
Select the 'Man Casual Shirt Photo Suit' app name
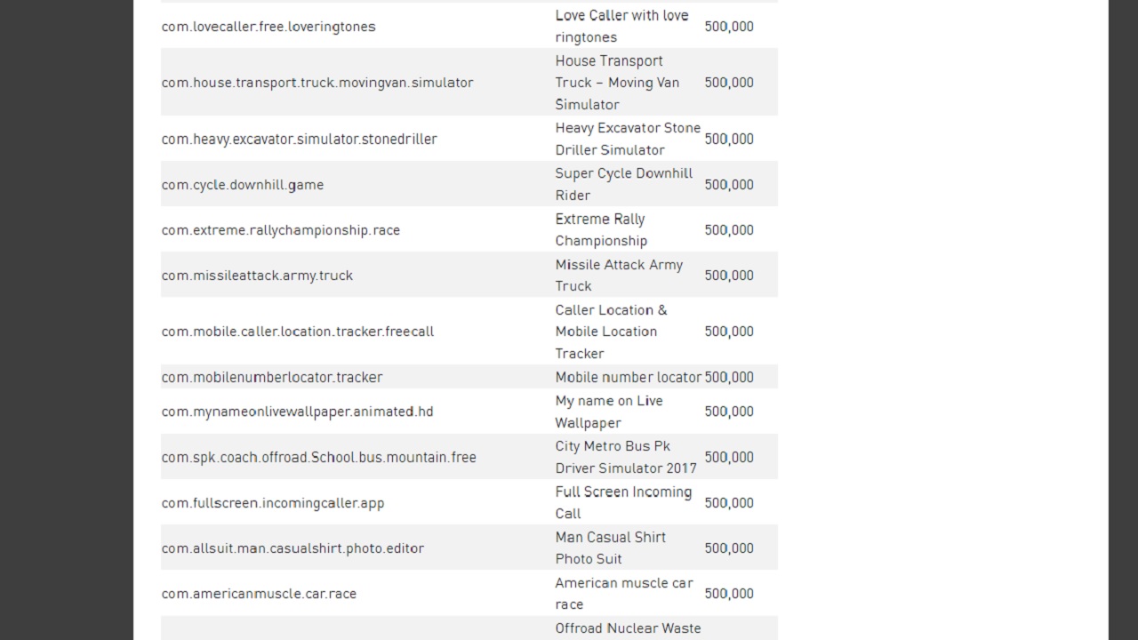click(x=610, y=548)
